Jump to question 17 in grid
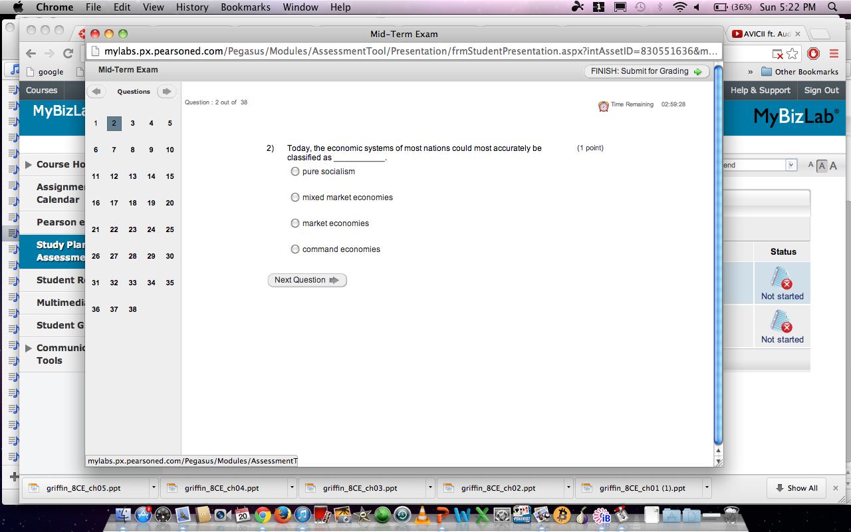 pos(114,203)
